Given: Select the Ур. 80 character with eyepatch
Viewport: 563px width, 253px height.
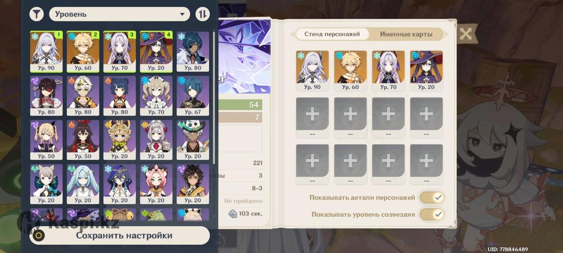Looking at the screenshot, I should (x=46, y=96).
